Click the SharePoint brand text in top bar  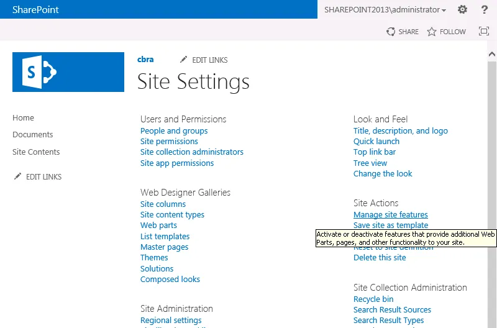35,9
